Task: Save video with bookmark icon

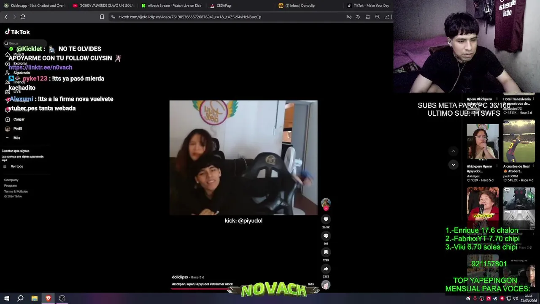Action: pyautogui.click(x=326, y=252)
